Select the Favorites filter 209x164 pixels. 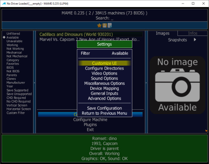point(13,64)
